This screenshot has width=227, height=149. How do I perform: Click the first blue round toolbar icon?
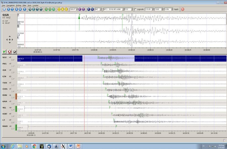(x=4, y=9)
